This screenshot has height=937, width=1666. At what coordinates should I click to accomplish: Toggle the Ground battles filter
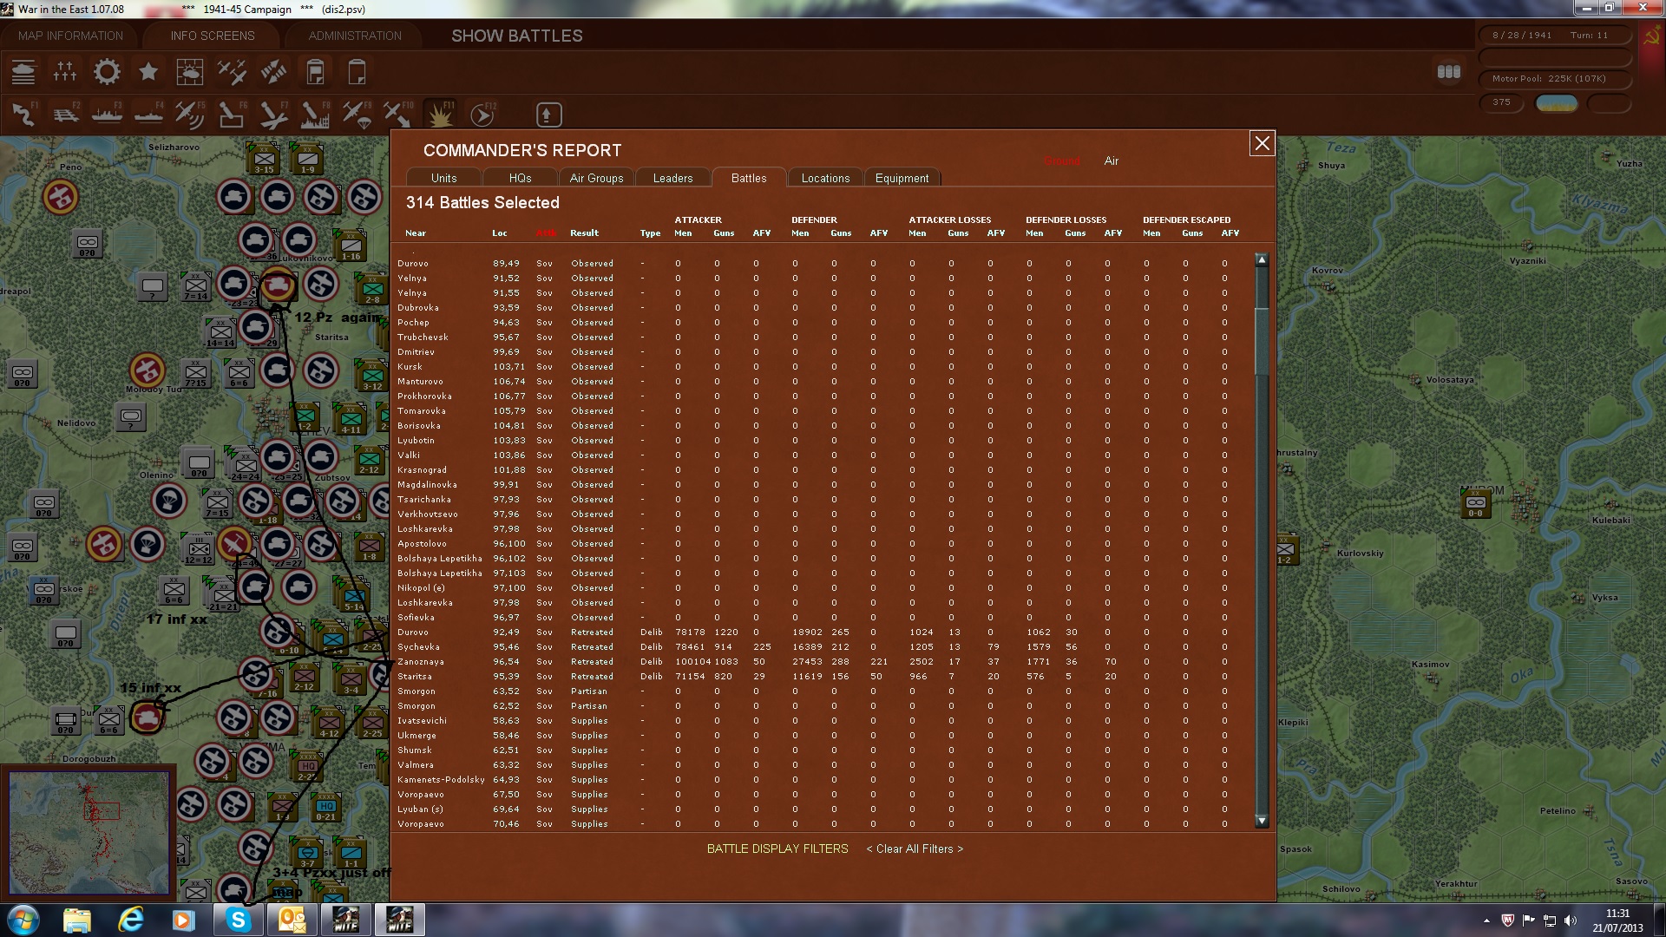click(1061, 161)
